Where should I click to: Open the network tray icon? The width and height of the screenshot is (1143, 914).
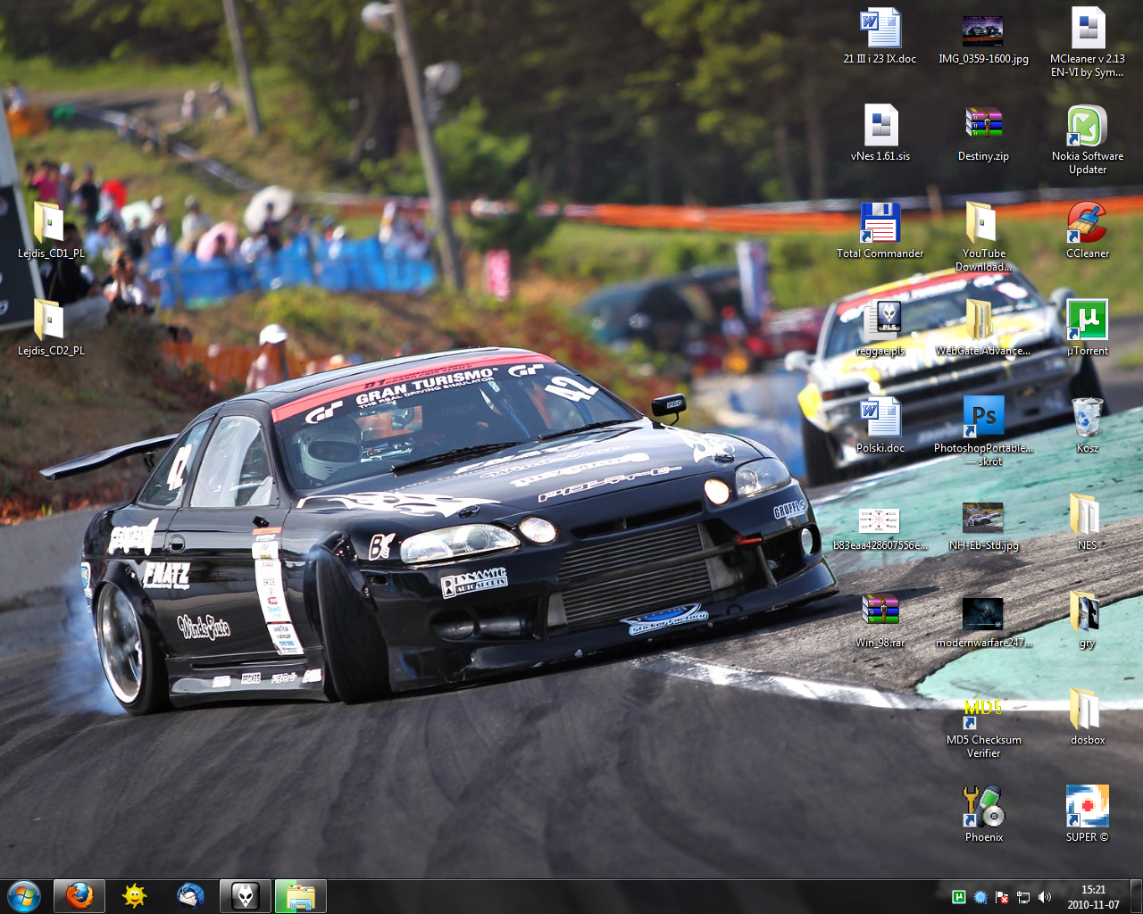[x=1023, y=897]
